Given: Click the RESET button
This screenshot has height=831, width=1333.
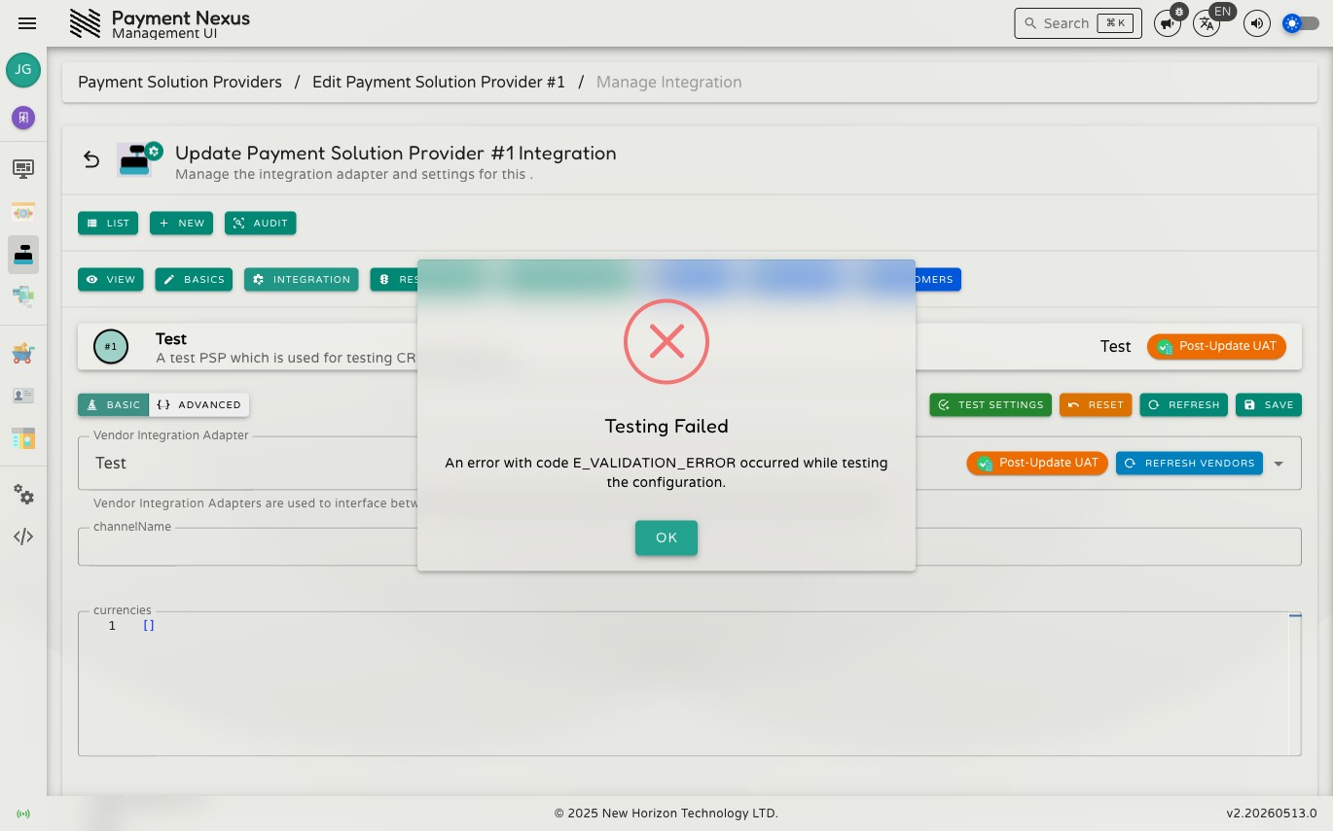Looking at the screenshot, I should tap(1096, 404).
